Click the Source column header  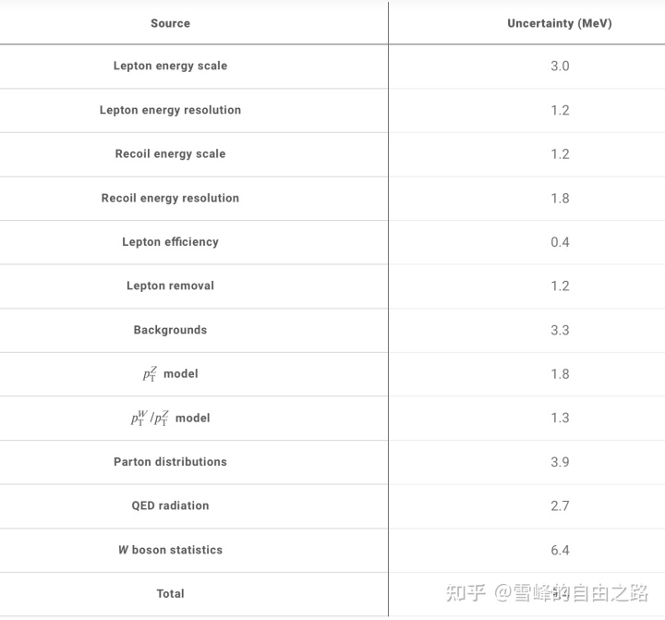pyautogui.click(x=170, y=23)
